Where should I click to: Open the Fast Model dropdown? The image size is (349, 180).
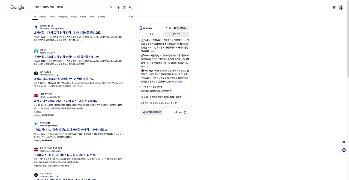pyautogui.click(x=181, y=28)
